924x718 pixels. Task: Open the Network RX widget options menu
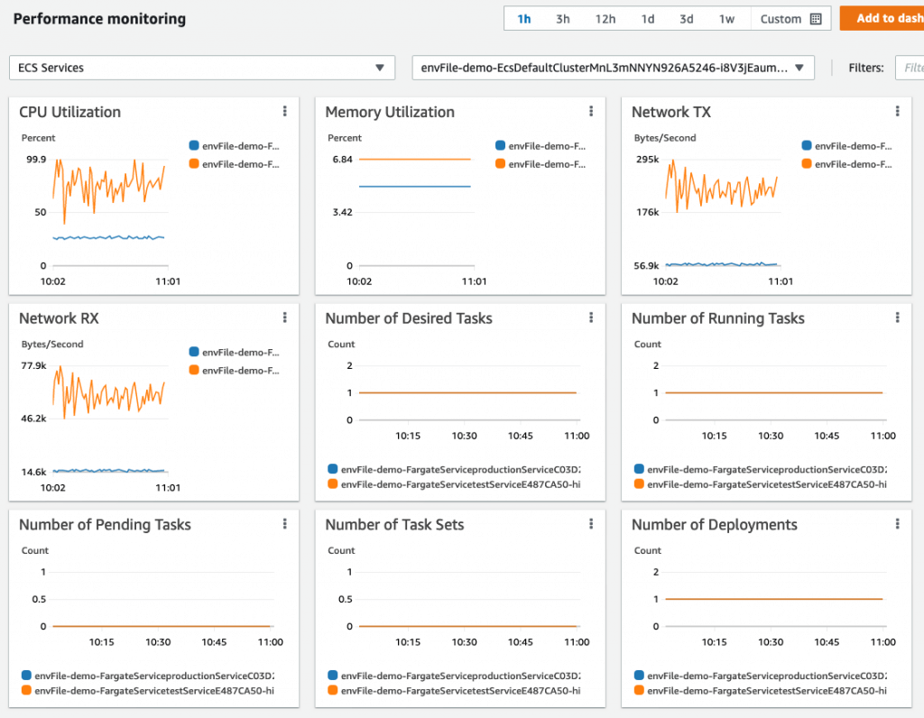[x=285, y=318]
